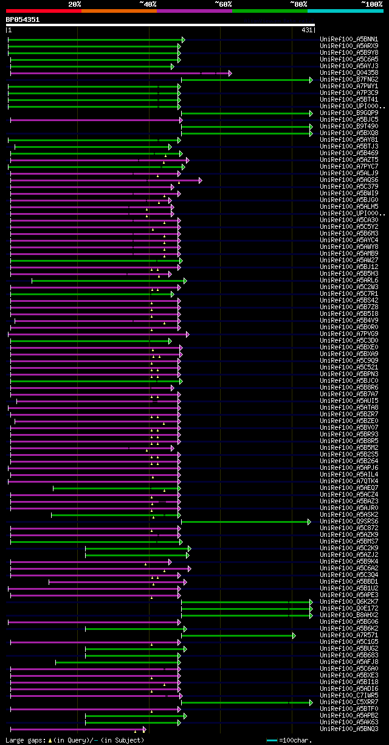This screenshot has width=389, height=745.
Task: Select the UniRef100_B7FNG2 label
Action: (x=349, y=80)
